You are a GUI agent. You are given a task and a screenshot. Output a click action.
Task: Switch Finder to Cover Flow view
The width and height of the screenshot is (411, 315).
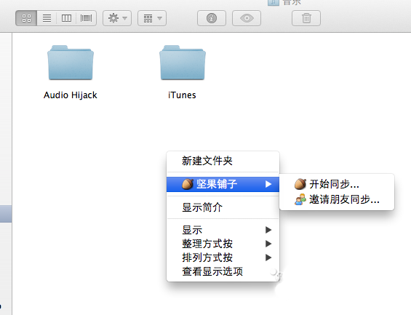[x=87, y=18]
